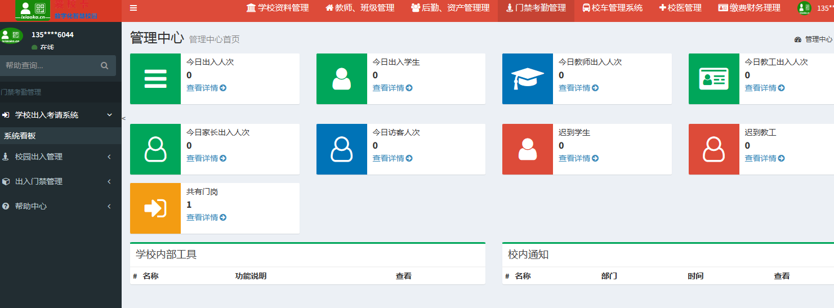Expand 帮助中心 sidebar item
834x308 pixels.
click(x=61, y=206)
